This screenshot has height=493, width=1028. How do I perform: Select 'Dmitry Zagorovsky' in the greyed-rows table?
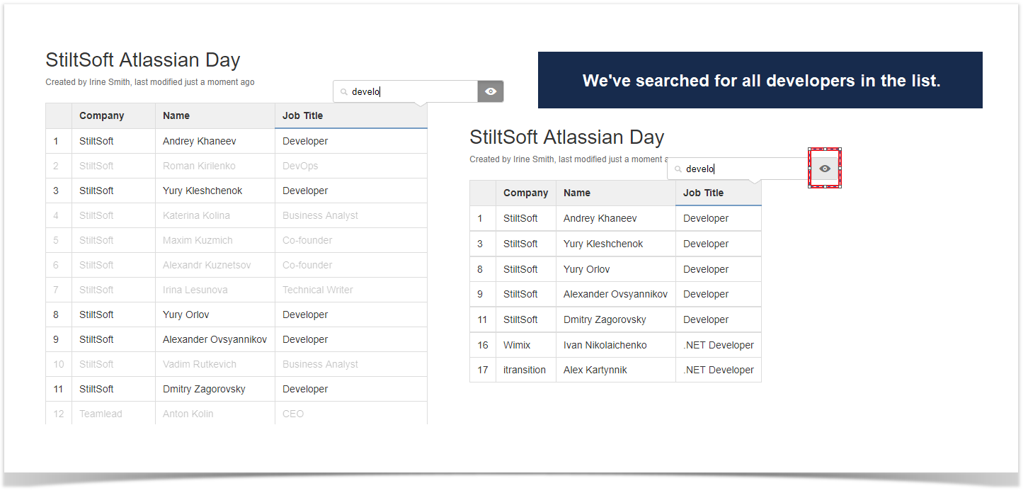coord(215,389)
